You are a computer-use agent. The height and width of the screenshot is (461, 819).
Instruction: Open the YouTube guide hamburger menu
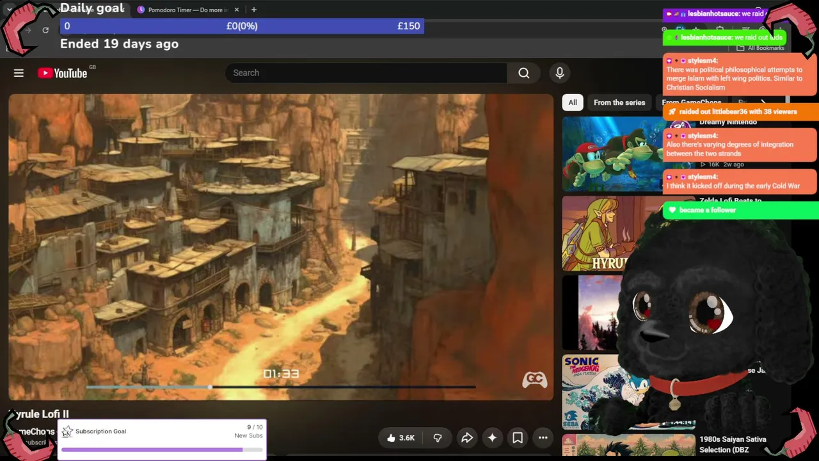(x=19, y=73)
